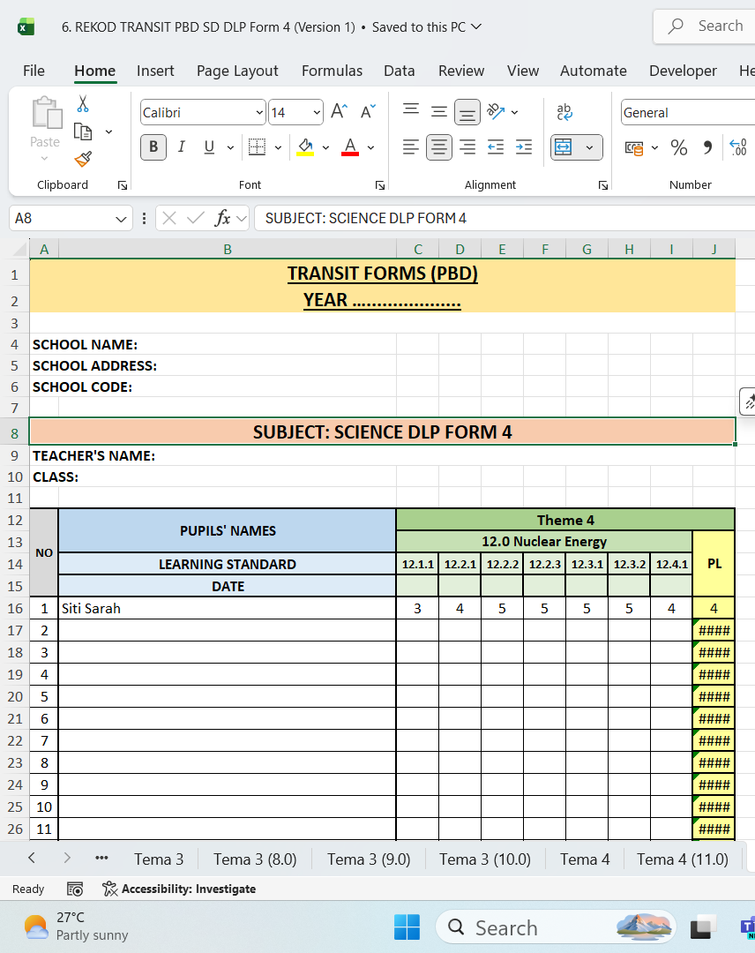Toggle bold formatting
The width and height of the screenshot is (755, 953).
pyautogui.click(x=153, y=146)
